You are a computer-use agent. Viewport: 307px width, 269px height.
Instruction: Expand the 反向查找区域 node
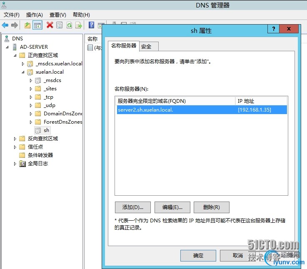[15, 139]
